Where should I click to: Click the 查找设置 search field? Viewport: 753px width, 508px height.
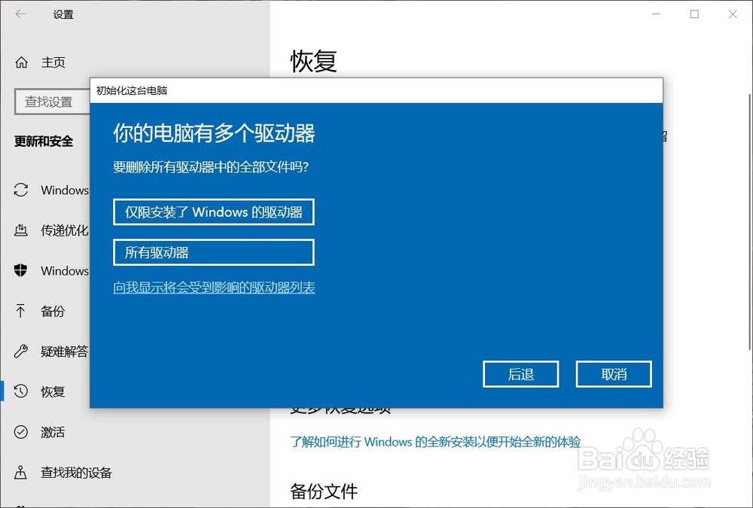pyautogui.click(x=53, y=102)
